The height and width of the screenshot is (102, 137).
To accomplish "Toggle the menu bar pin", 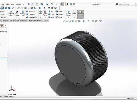I will coord(23,4).
